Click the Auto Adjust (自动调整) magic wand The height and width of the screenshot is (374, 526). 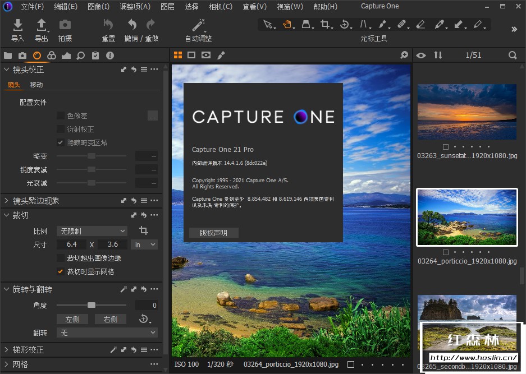[x=198, y=25]
